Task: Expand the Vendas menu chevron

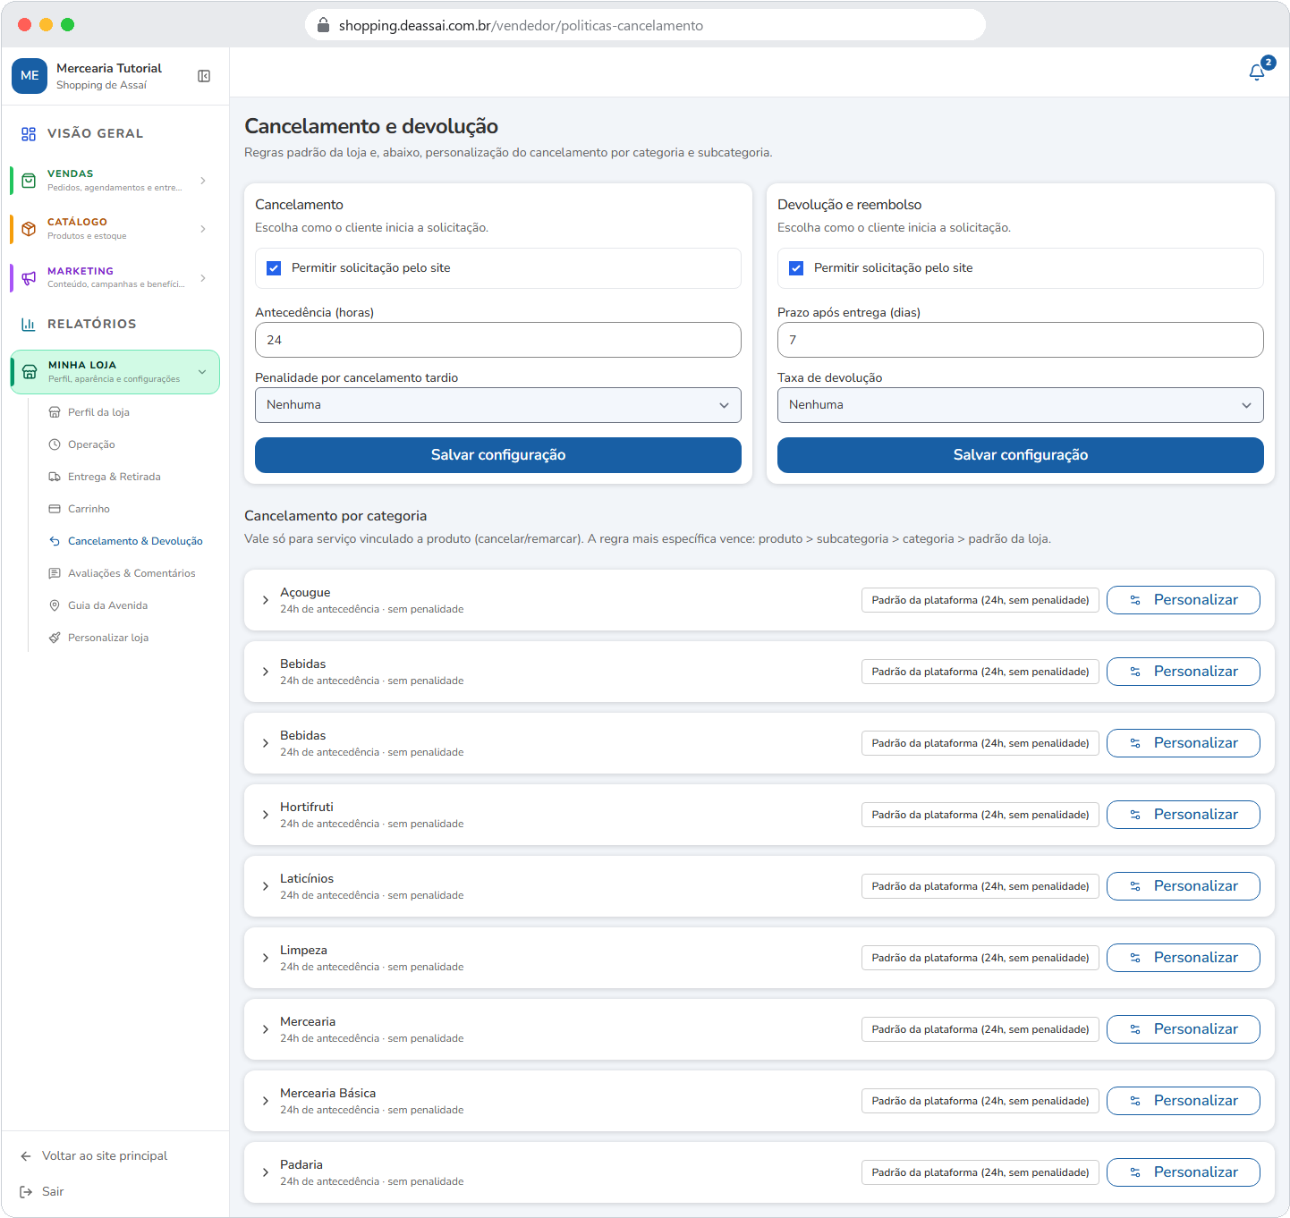Action: (203, 181)
